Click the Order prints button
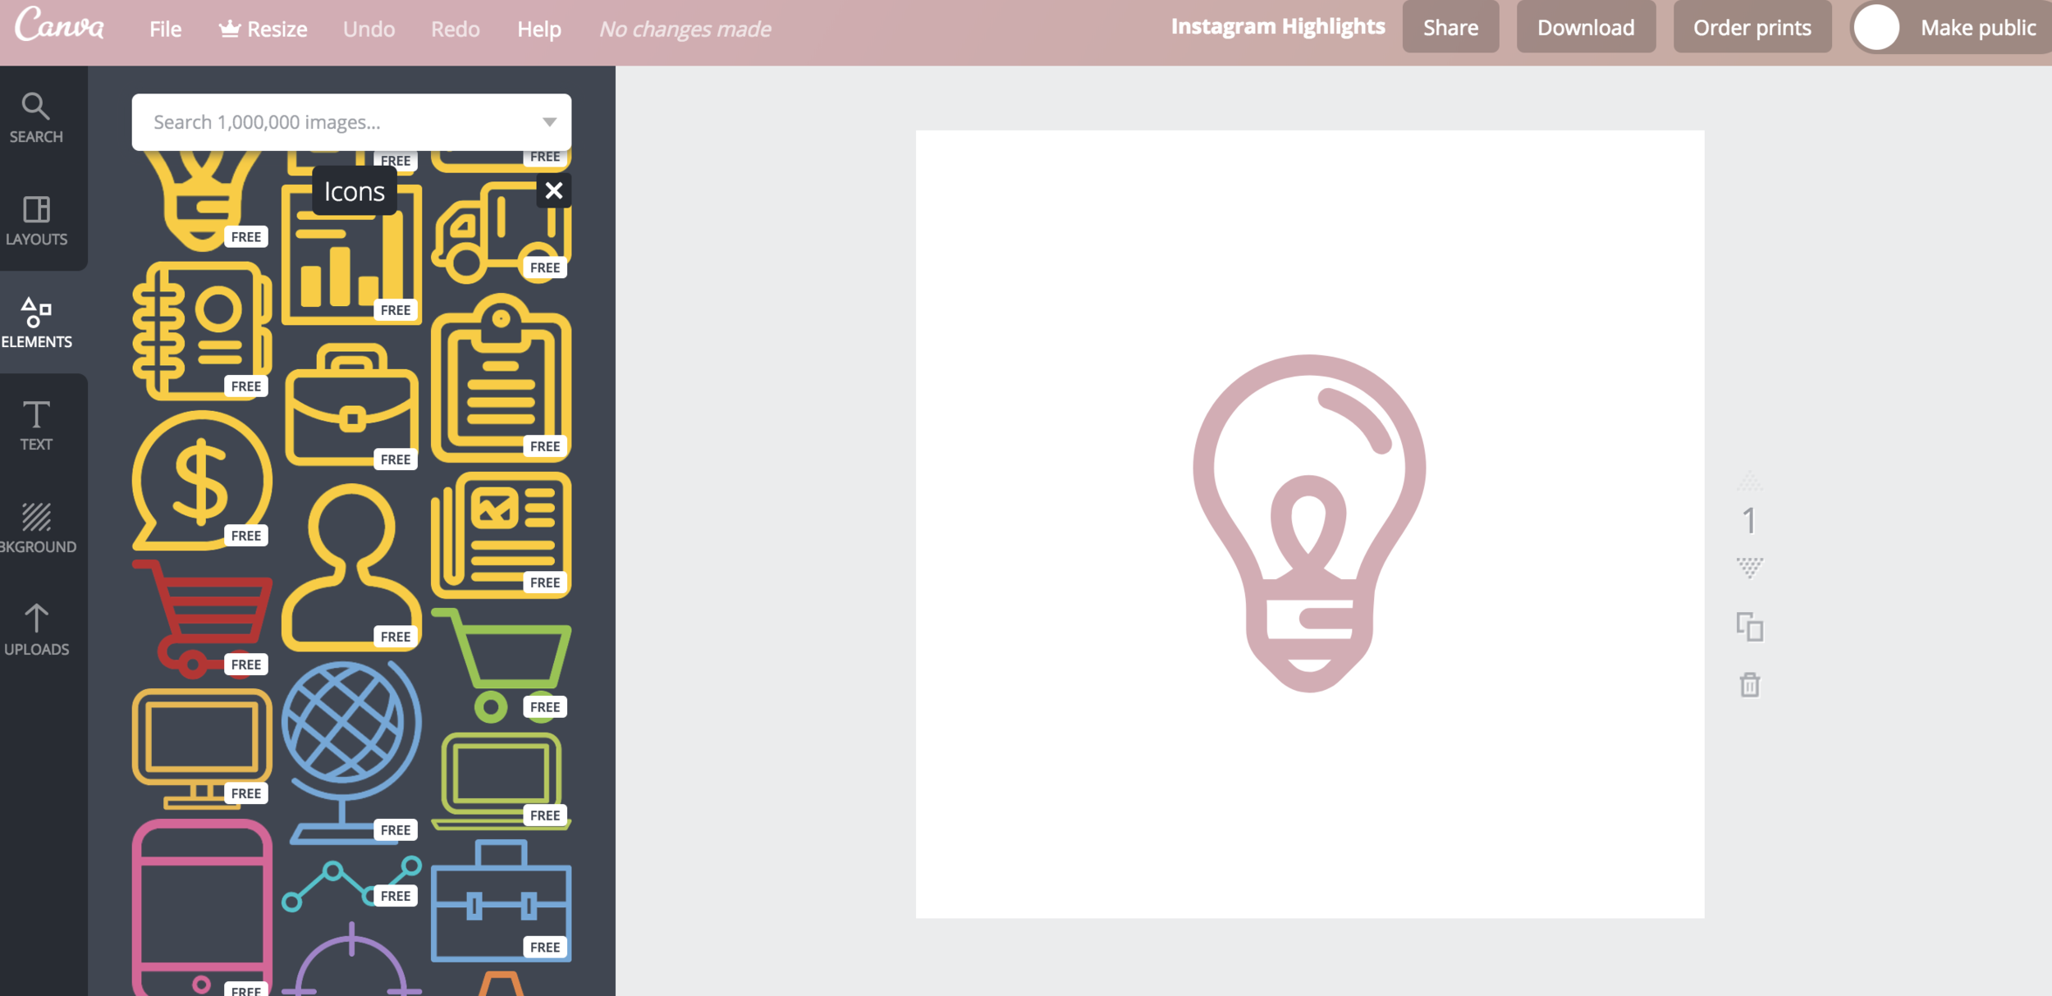 [1752, 27]
